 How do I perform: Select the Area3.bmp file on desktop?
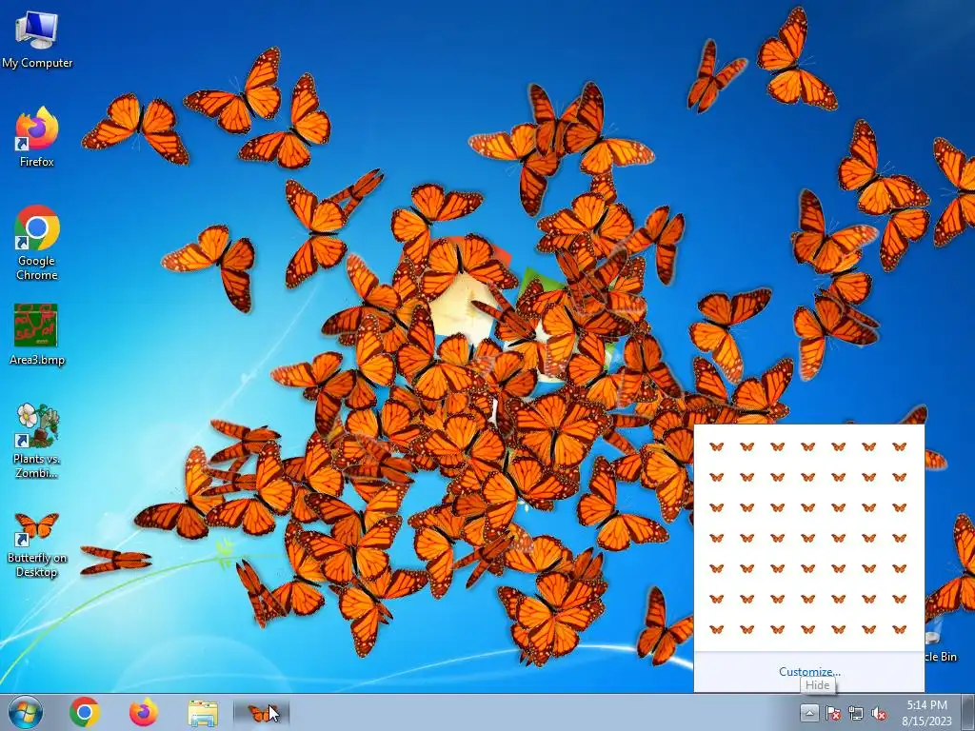click(37, 334)
